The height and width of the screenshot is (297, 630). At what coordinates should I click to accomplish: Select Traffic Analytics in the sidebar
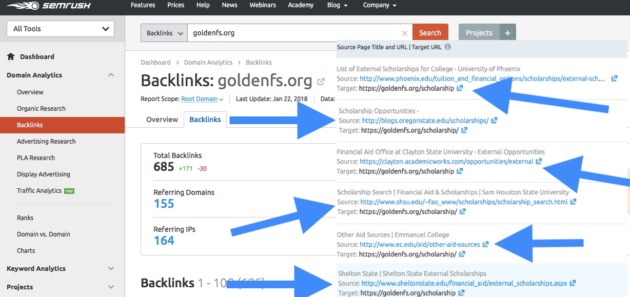(x=39, y=191)
